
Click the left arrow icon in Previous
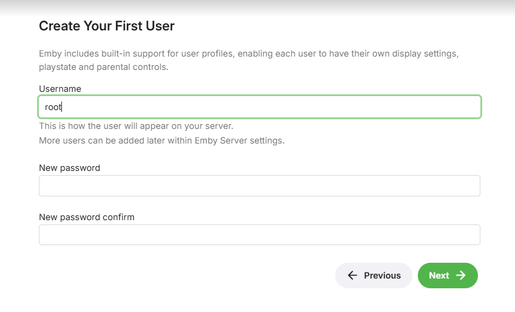(x=352, y=276)
